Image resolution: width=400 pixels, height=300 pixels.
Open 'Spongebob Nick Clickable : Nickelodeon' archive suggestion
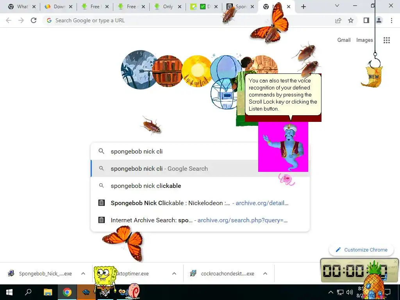(200, 203)
